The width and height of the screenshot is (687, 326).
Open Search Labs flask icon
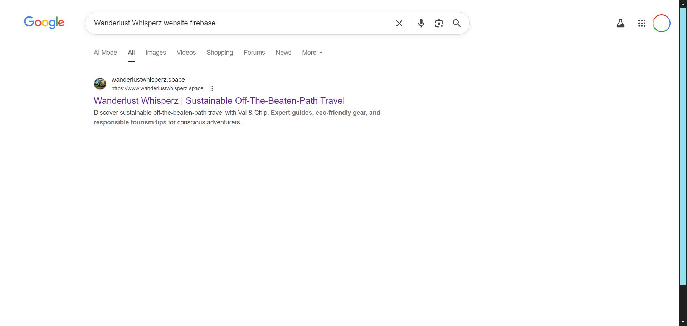pos(620,23)
